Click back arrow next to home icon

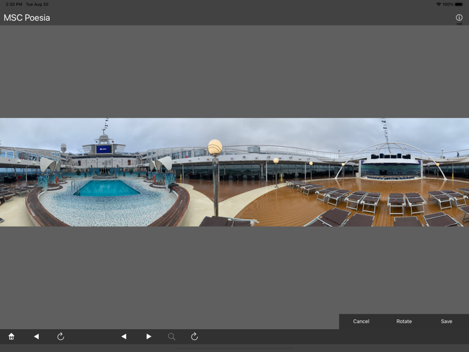[x=36, y=337]
